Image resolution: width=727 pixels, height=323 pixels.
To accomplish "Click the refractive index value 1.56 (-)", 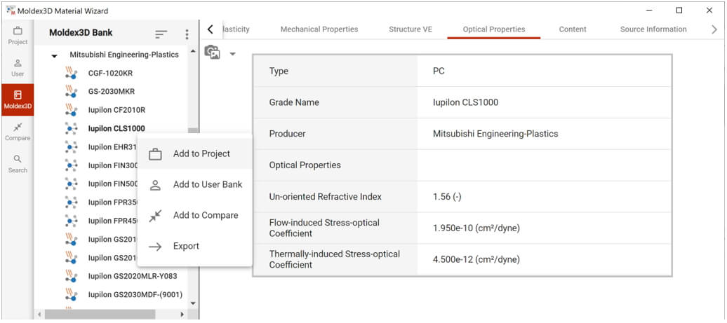I will pyautogui.click(x=447, y=197).
